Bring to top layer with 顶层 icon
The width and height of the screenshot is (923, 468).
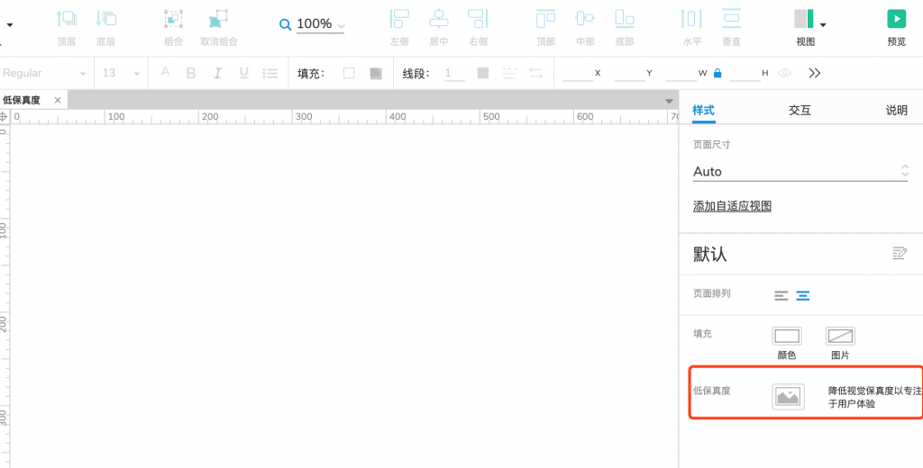[67, 20]
